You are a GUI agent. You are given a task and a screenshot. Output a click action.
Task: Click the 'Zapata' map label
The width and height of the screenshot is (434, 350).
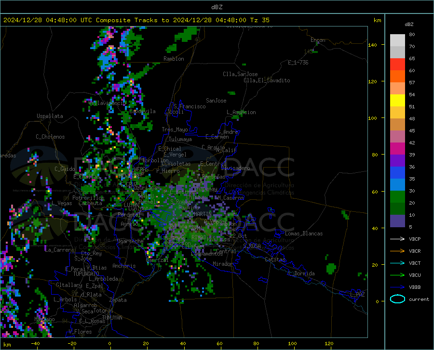[118, 300]
